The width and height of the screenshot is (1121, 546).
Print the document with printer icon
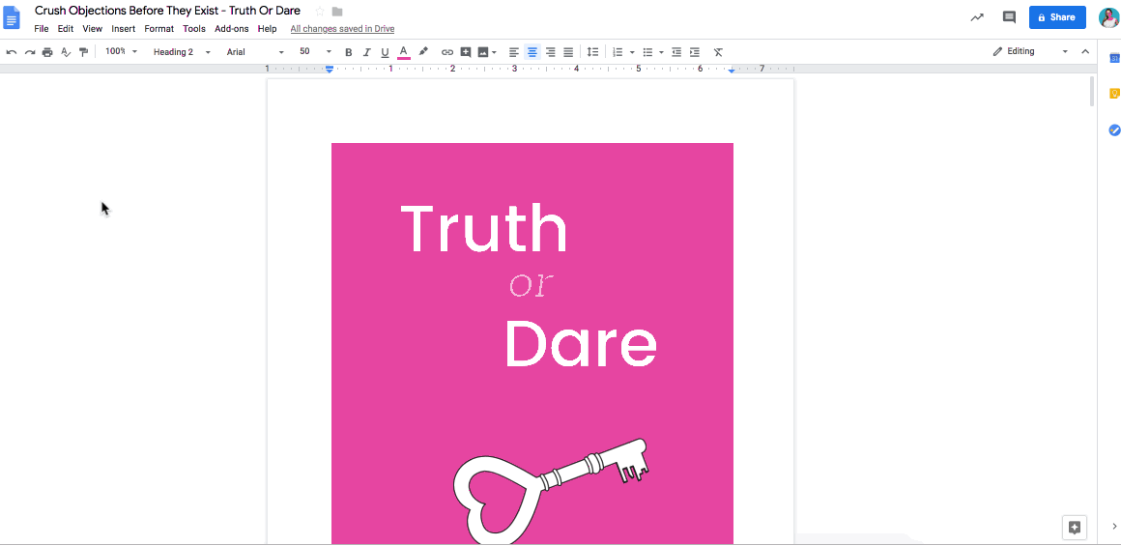click(x=47, y=52)
